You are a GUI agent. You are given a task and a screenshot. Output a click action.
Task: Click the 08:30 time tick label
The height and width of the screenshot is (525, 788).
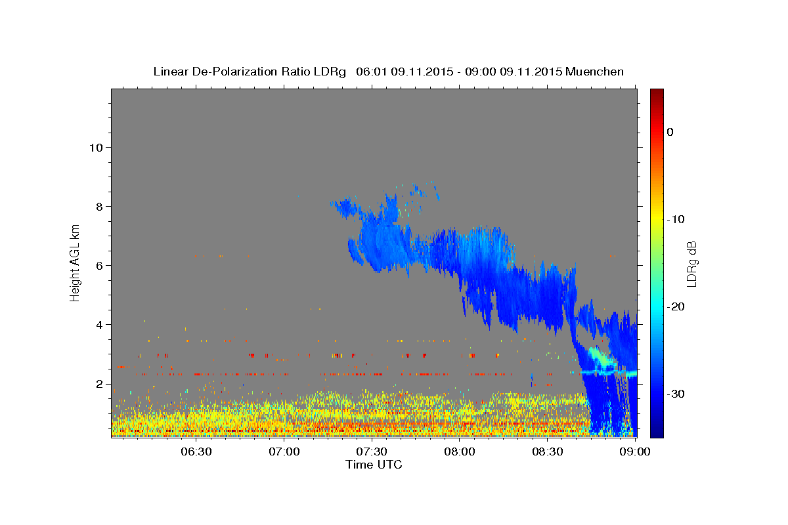(547, 451)
